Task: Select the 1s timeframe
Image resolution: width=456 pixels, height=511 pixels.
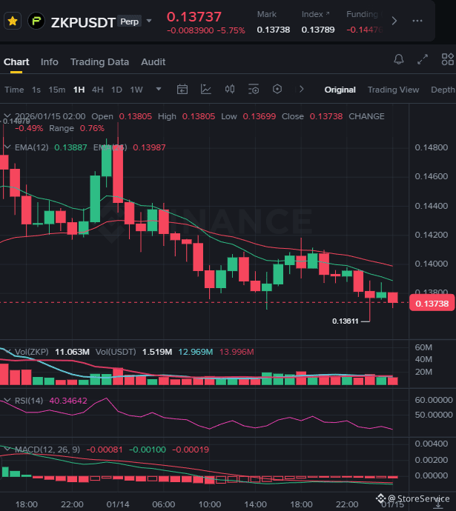Action: 36,90
